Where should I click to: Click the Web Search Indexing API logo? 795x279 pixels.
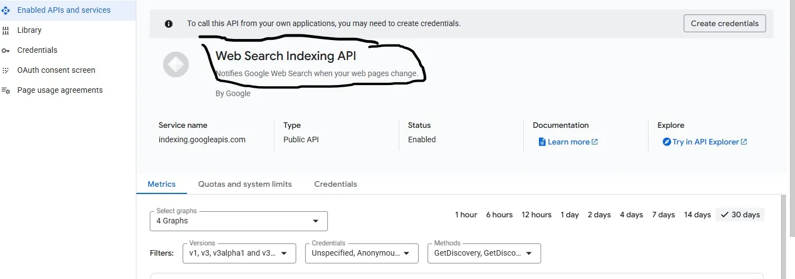tap(176, 65)
